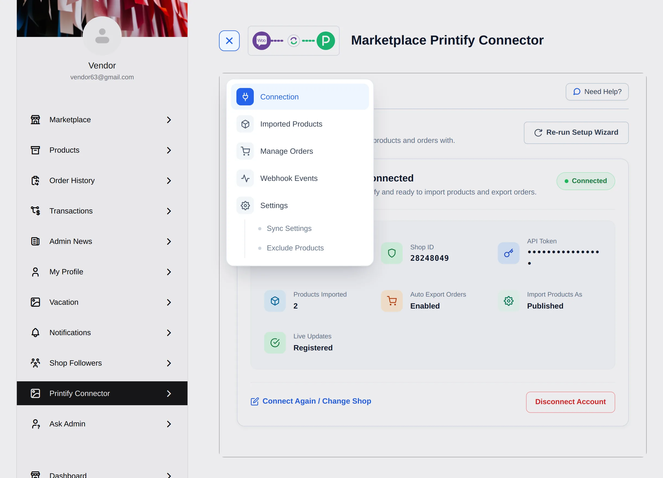Expand the Shop Followers chevron

169,363
